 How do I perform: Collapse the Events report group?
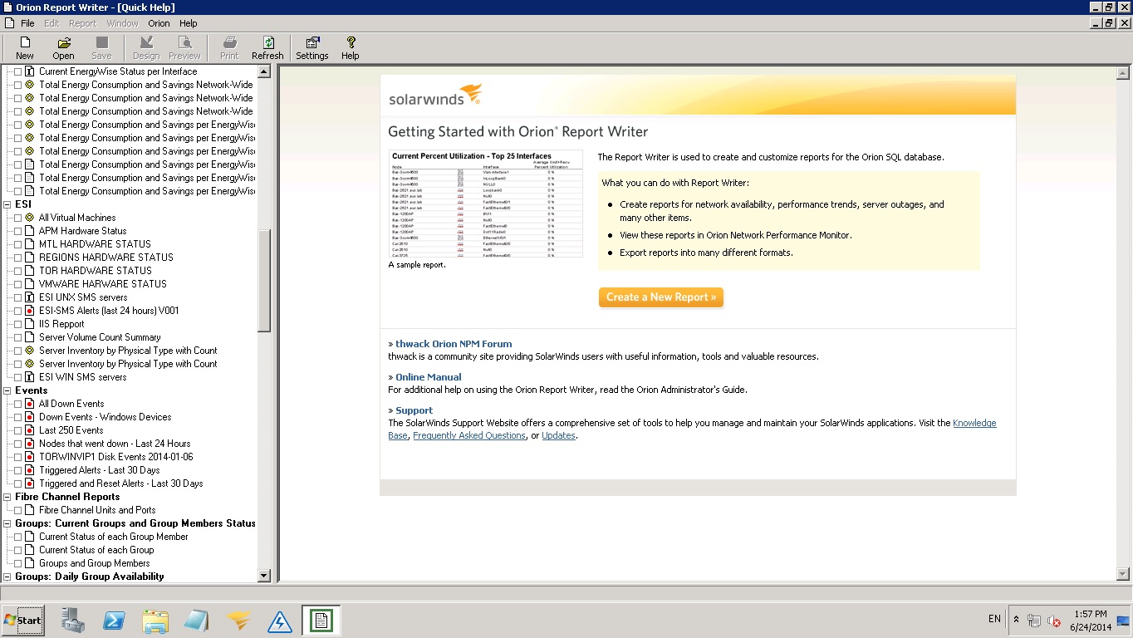click(7, 390)
